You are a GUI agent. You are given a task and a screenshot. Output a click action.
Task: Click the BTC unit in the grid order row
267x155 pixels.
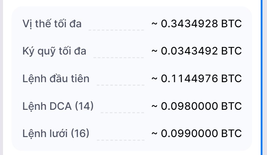pyautogui.click(x=231, y=133)
